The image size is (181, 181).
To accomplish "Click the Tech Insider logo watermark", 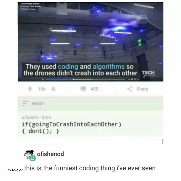I will [x=148, y=74].
